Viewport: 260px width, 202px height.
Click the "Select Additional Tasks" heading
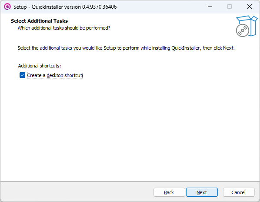(39, 21)
